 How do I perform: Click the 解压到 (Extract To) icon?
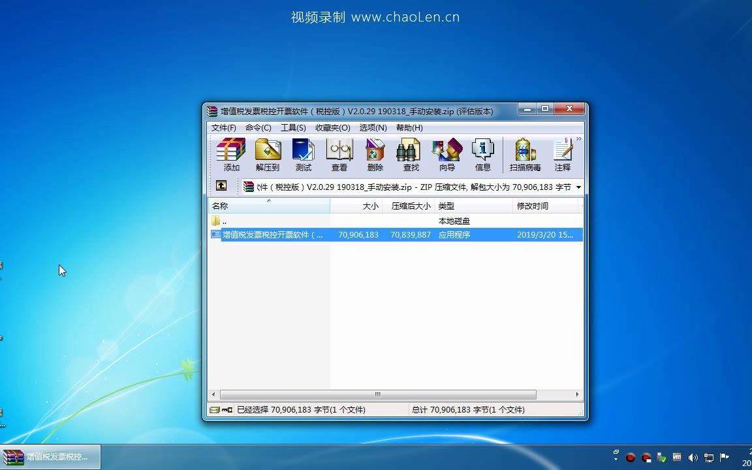click(x=268, y=153)
